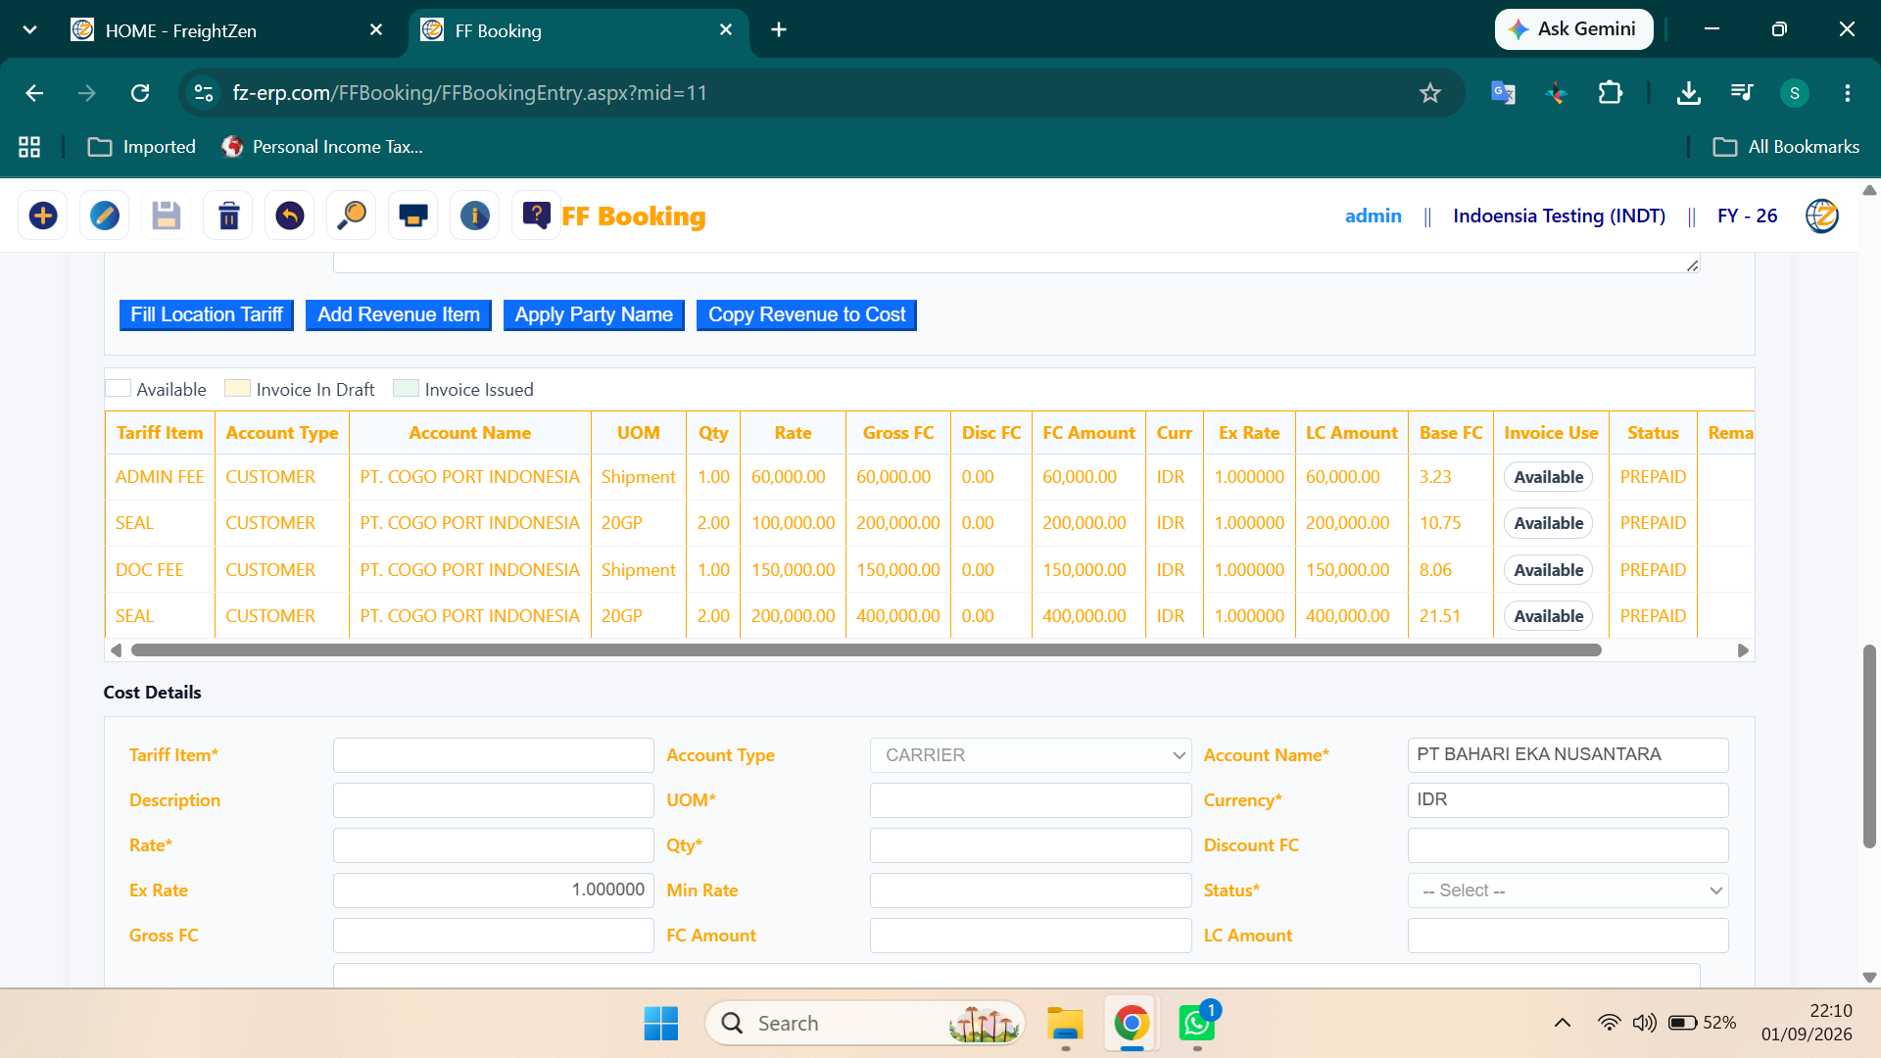Click Available button in ADMIN FEE row
The height and width of the screenshot is (1058, 1881).
[x=1548, y=477]
